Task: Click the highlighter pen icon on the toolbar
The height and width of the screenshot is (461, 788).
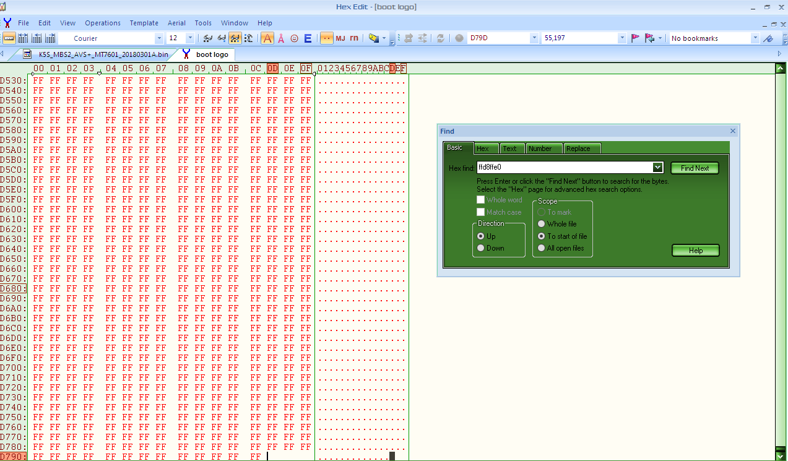Action: [373, 38]
